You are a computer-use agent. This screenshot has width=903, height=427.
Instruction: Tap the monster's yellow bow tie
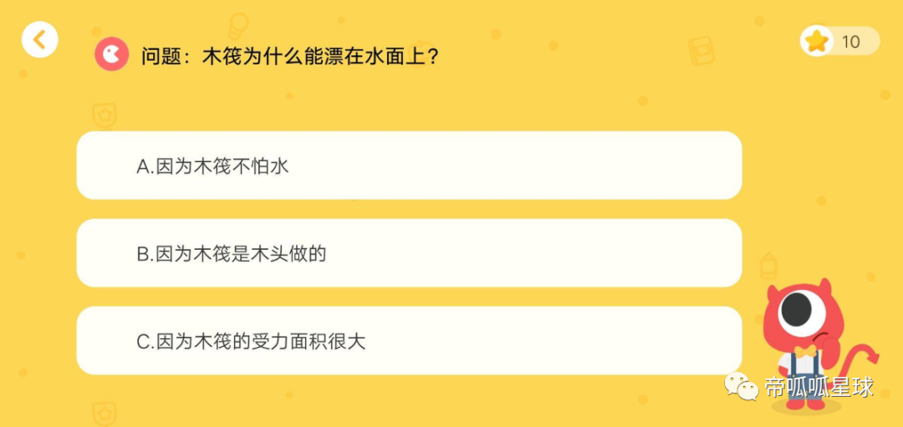(806, 351)
